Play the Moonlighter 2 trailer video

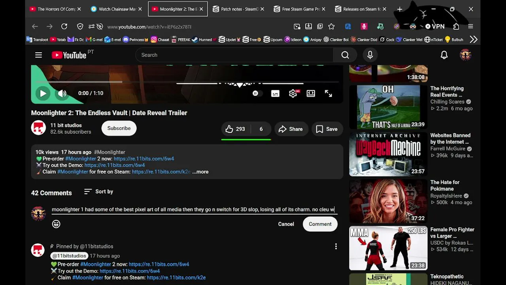(43, 93)
